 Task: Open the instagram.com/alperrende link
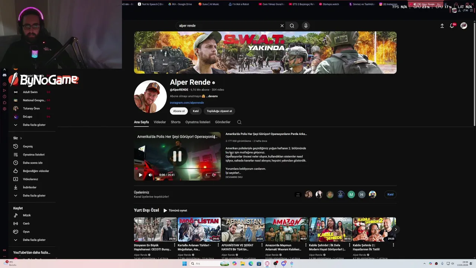[x=187, y=103]
